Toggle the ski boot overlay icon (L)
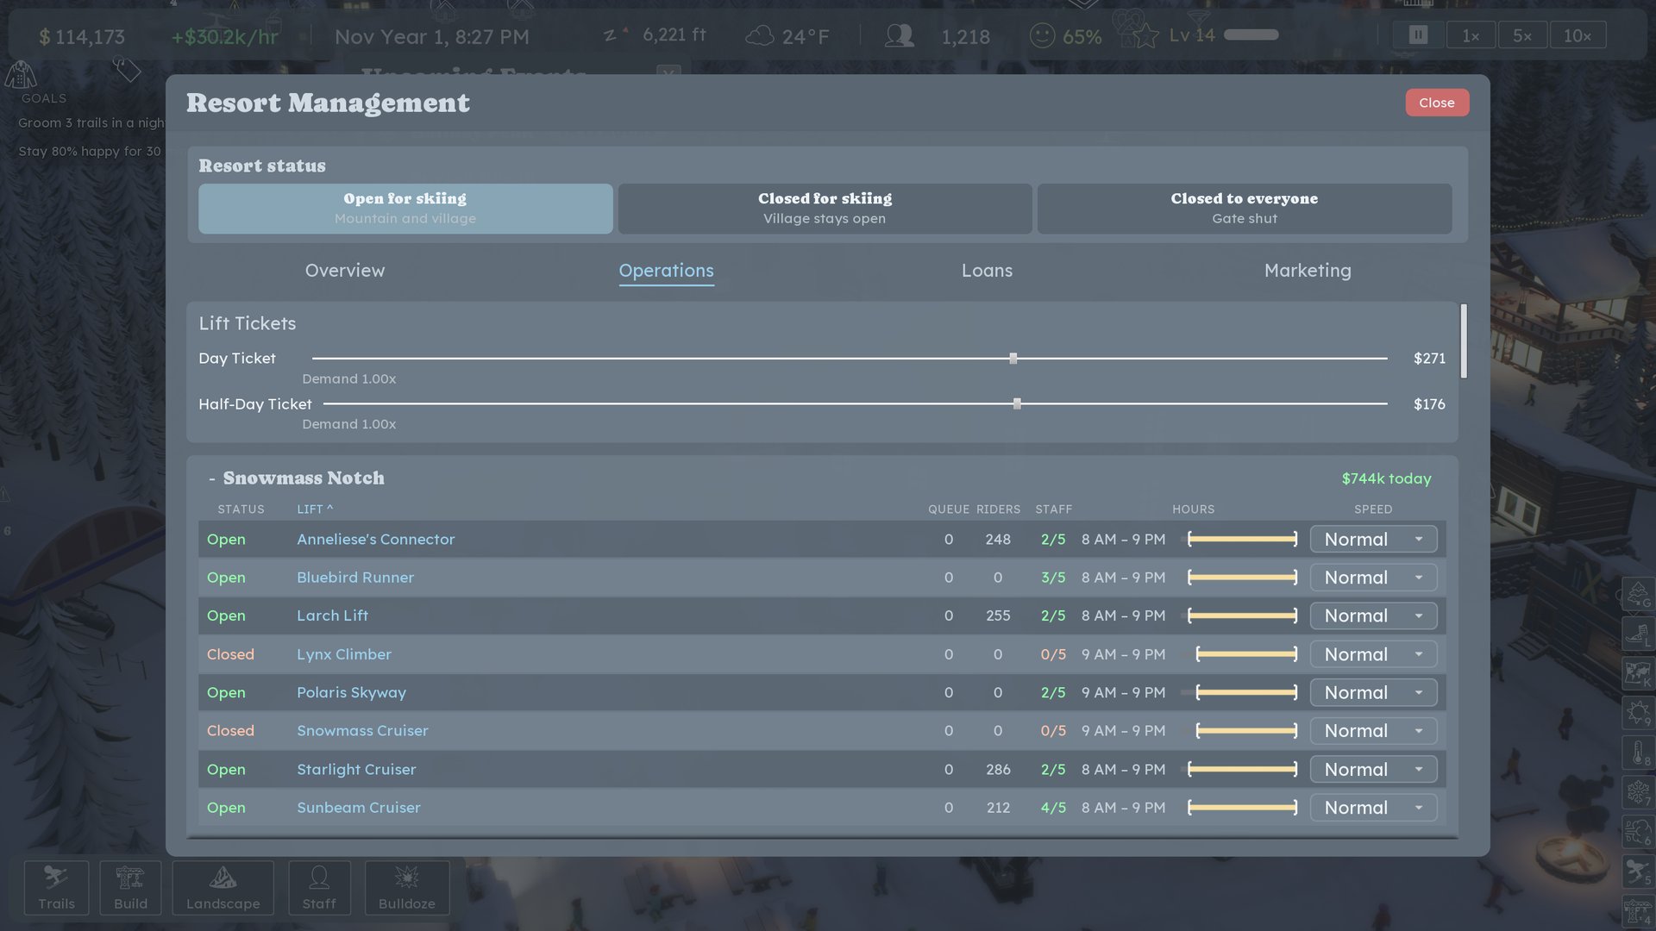This screenshot has height=931, width=1656. [1637, 634]
